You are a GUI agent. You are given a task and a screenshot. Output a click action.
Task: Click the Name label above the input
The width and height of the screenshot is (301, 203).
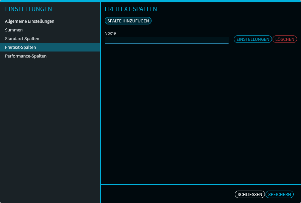110,33
